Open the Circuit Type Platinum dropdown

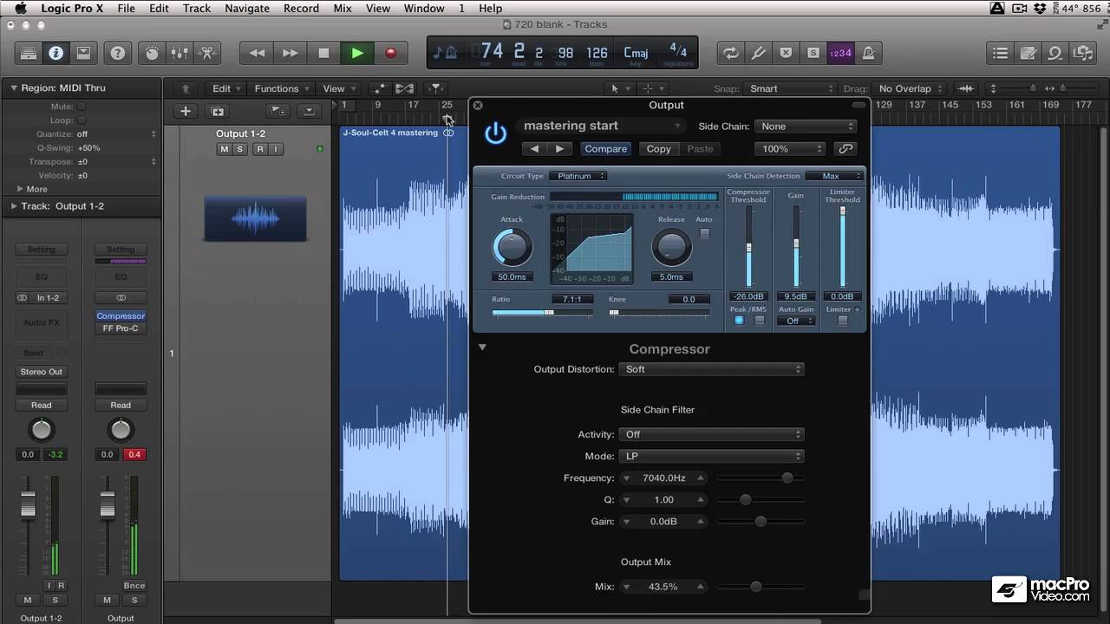578,176
